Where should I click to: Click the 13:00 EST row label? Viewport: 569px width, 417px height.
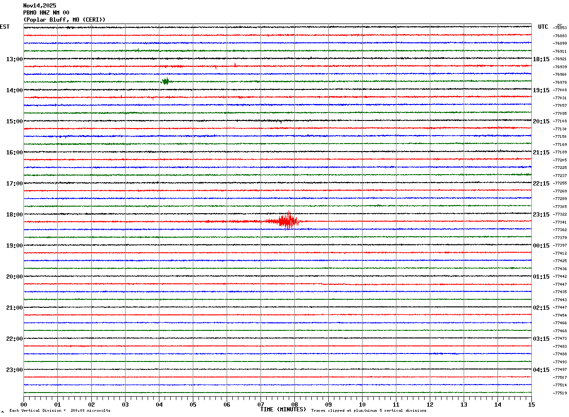tap(14, 59)
